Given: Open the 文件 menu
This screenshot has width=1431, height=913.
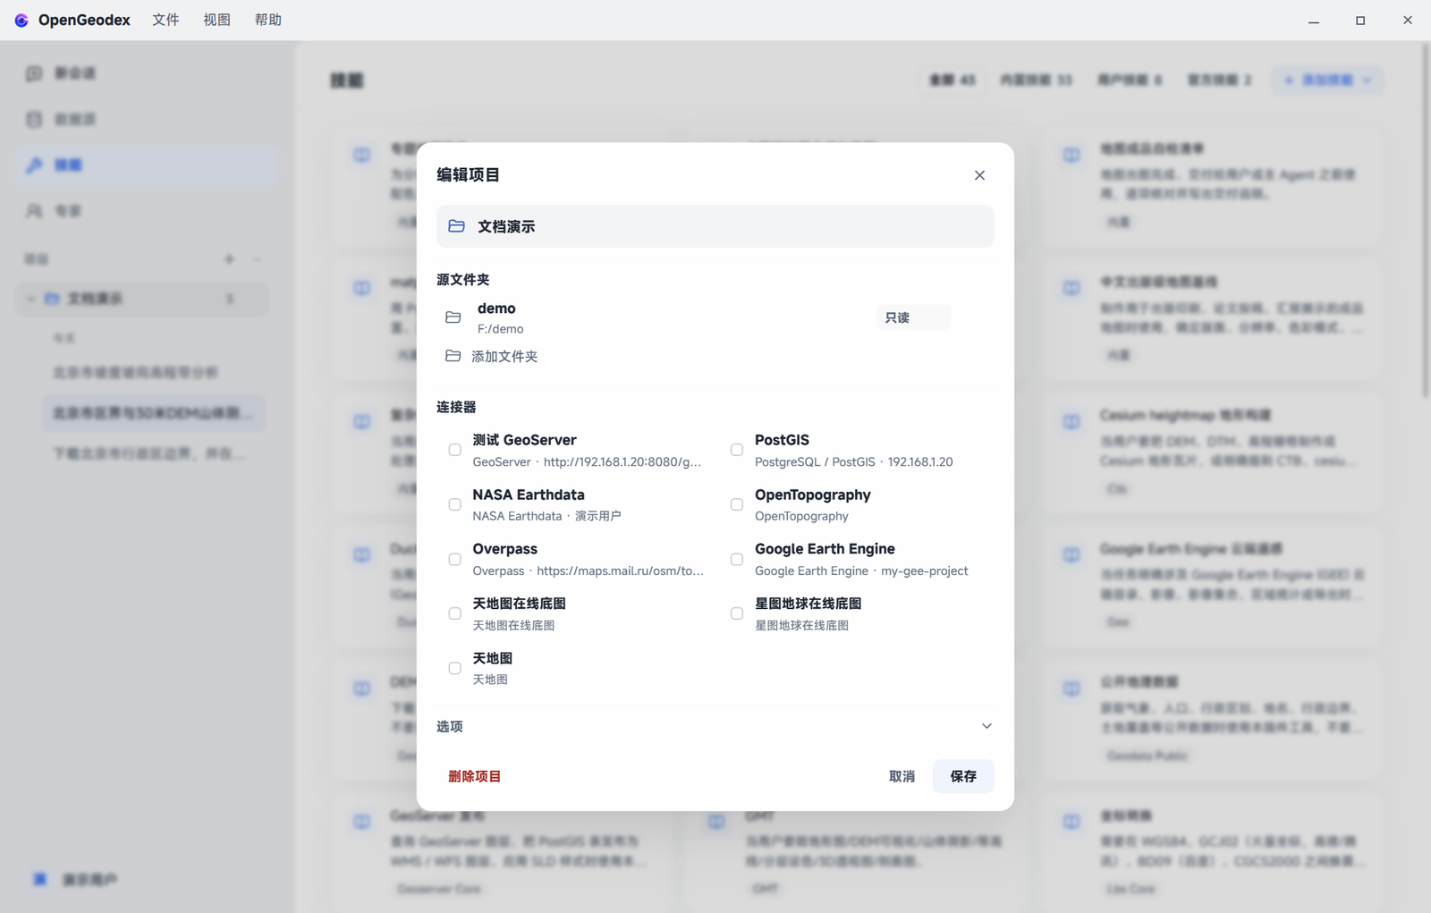Looking at the screenshot, I should point(165,20).
